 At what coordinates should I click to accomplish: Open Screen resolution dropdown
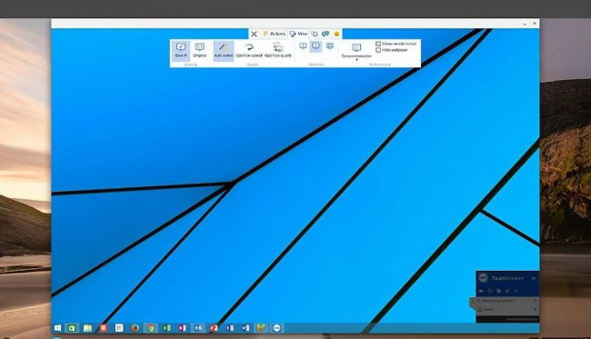(356, 51)
